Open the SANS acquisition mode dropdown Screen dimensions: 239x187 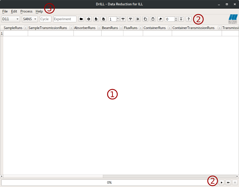point(30,19)
